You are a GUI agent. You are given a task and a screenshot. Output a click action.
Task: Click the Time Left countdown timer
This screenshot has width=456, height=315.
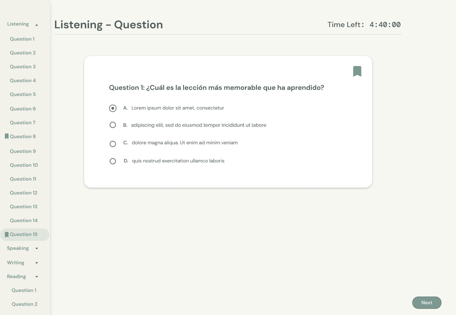point(385,25)
